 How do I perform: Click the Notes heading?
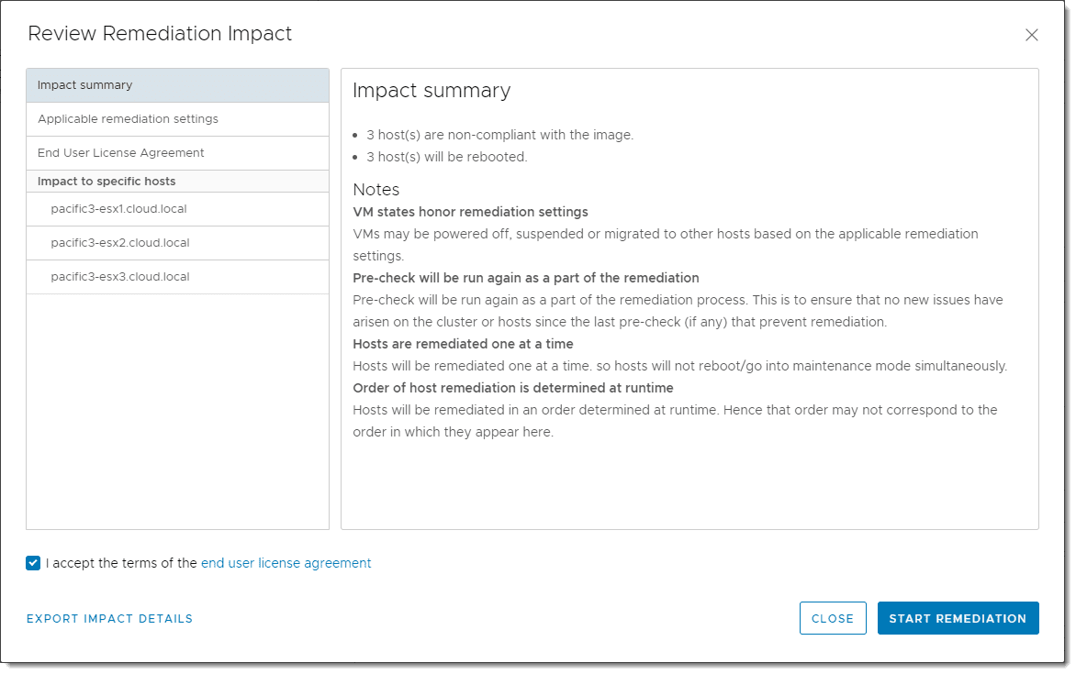pyautogui.click(x=376, y=190)
